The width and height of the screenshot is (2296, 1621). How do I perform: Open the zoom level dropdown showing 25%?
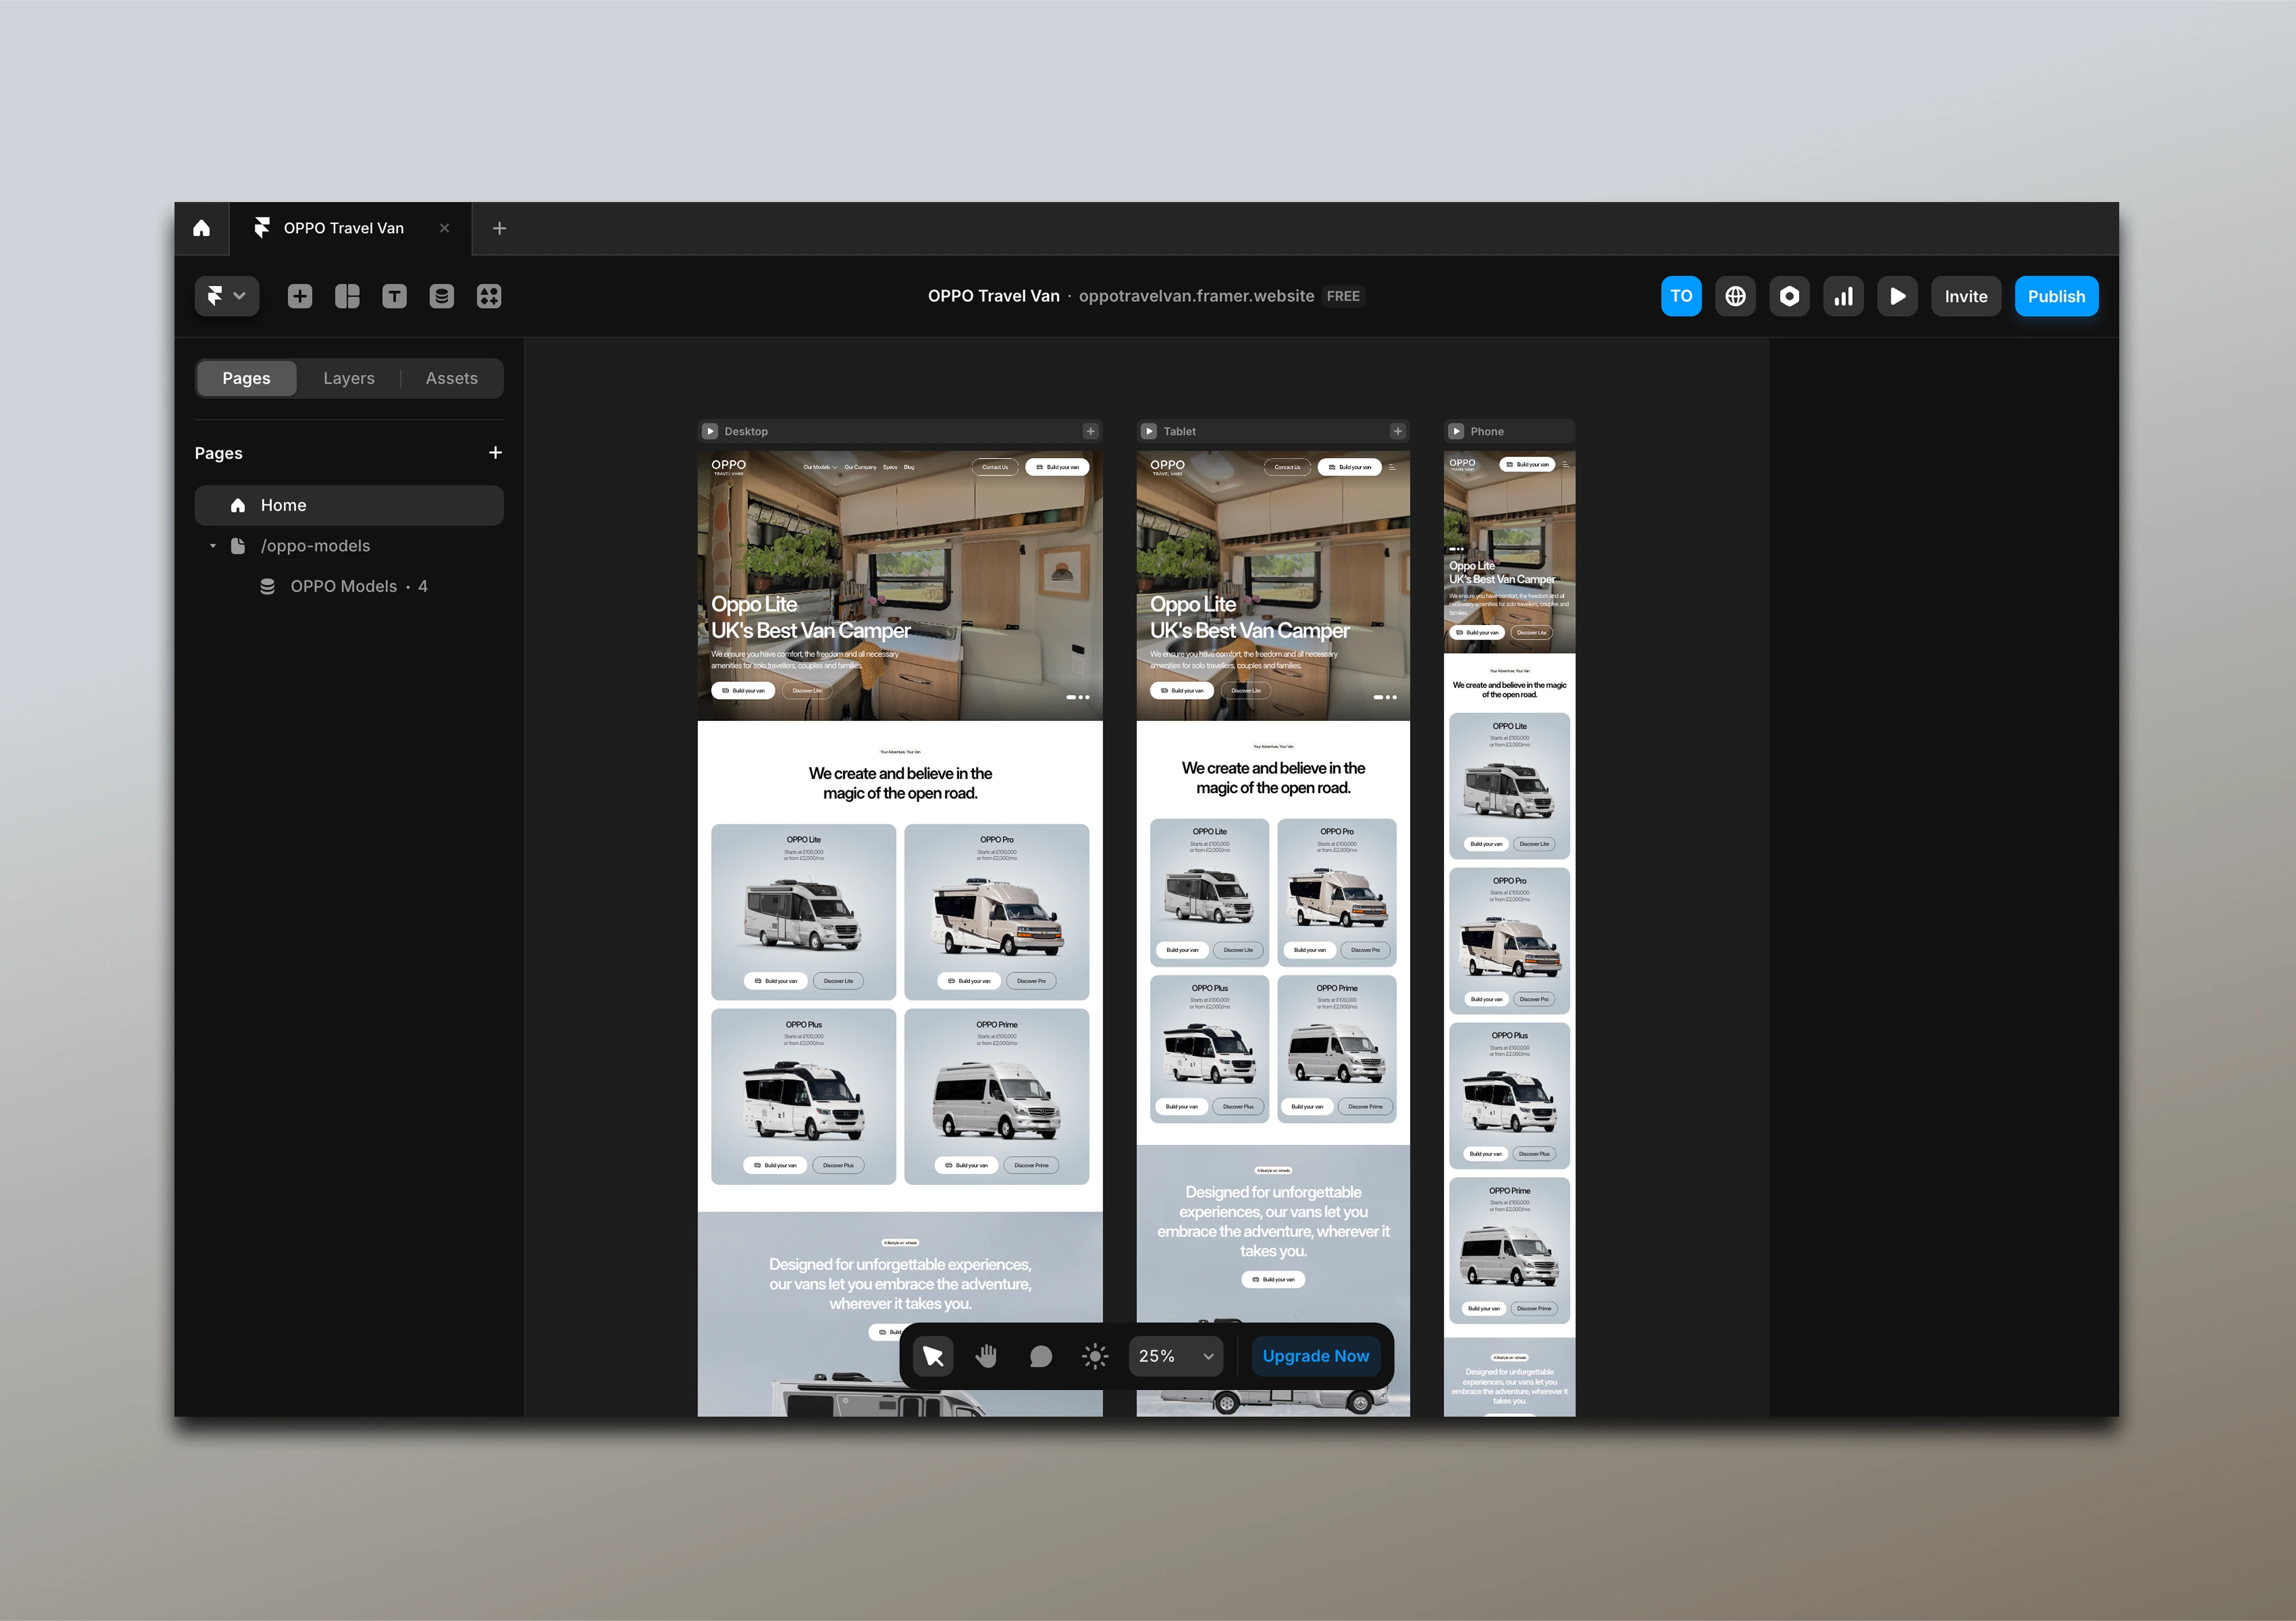click(1175, 1356)
